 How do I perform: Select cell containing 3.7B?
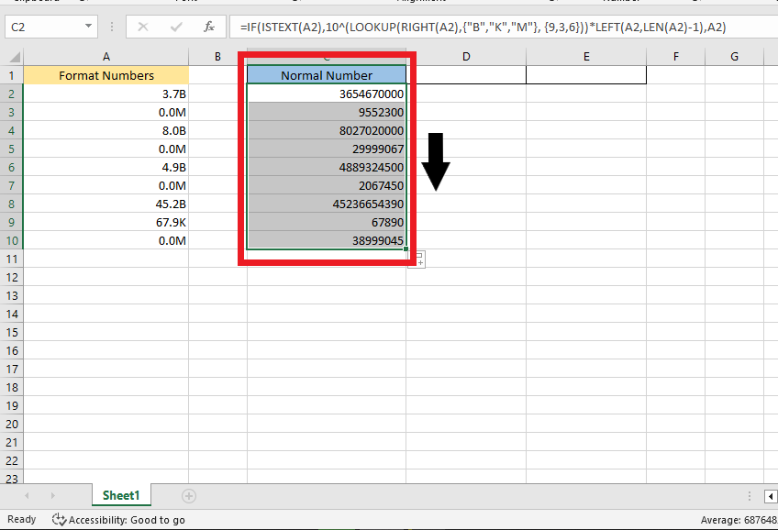106,94
